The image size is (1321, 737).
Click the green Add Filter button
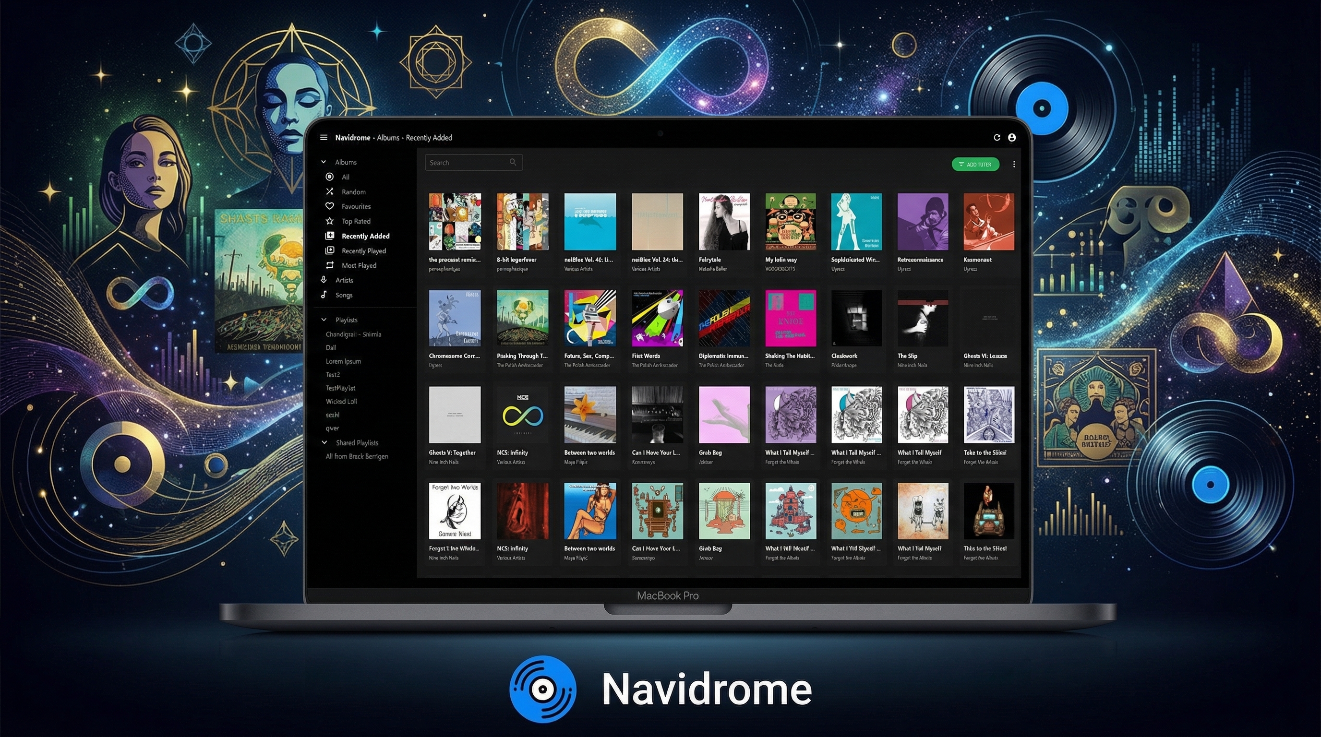pyautogui.click(x=975, y=165)
